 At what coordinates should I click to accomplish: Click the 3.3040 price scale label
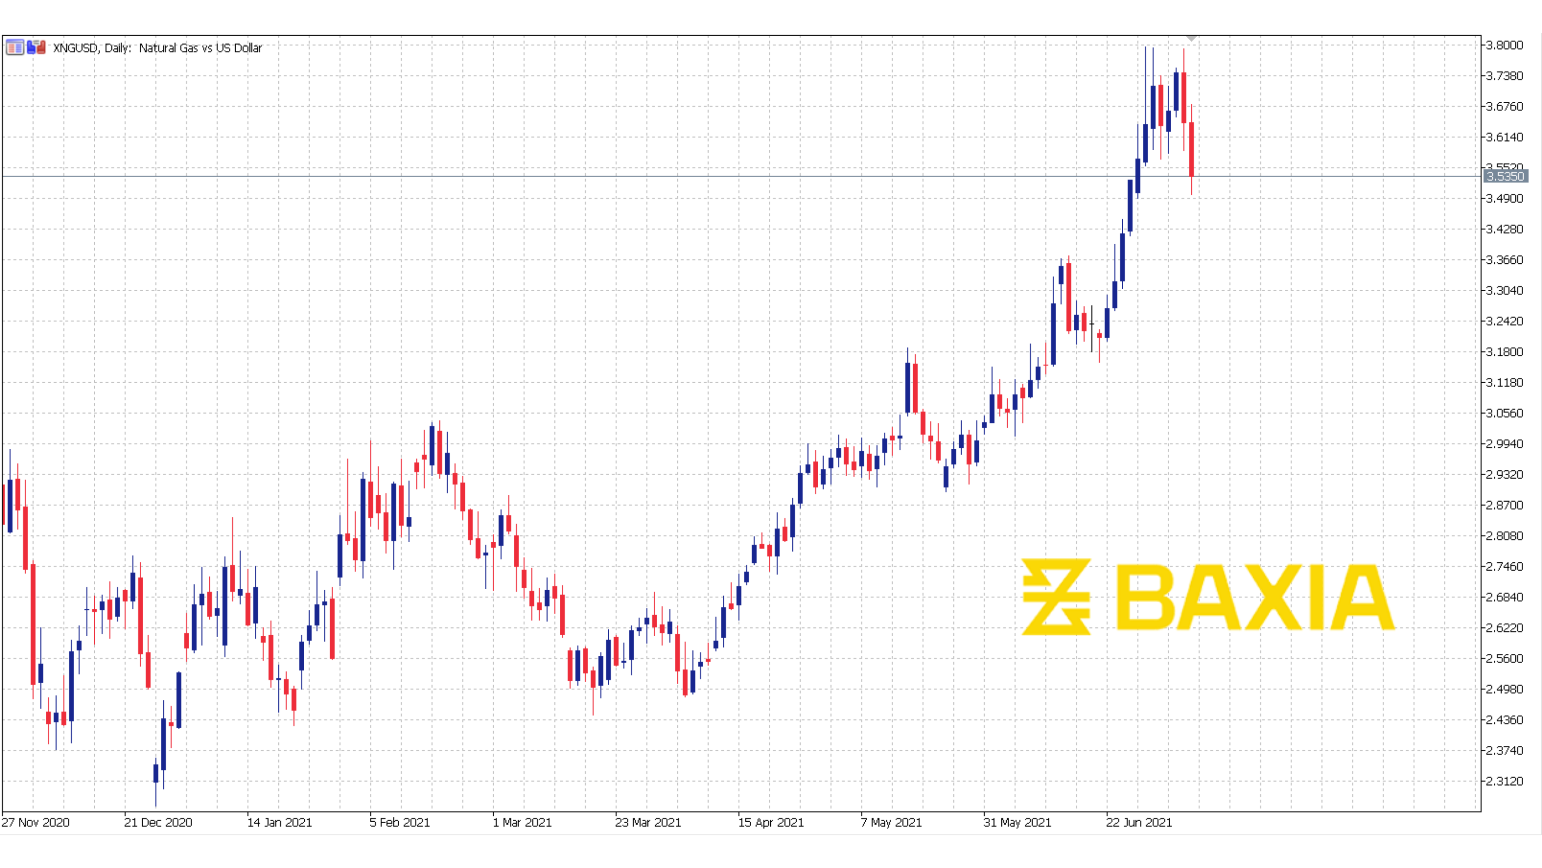point(1504,291)
